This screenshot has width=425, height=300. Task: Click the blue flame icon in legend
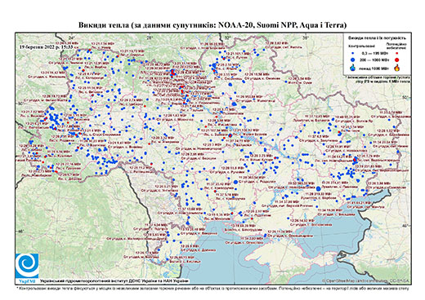[353, 68]
